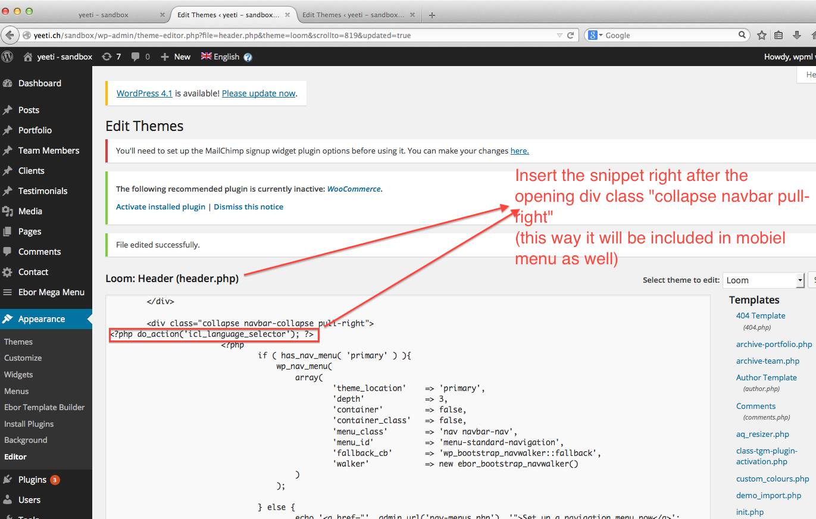This screenshot has height=519, width=816.
Task: Reload the page with the refresh icon
Action: 571,35
